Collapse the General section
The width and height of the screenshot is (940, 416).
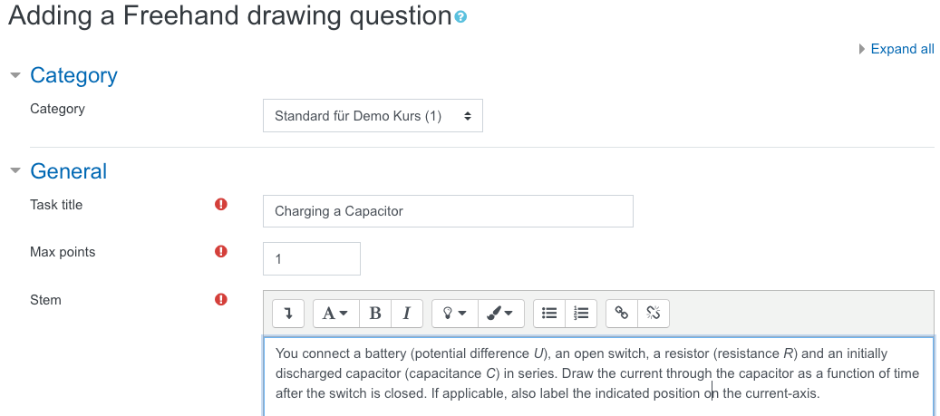click(x=15, y=171)
